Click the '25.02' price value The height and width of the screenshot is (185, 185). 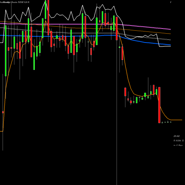[x=176, y=136]
